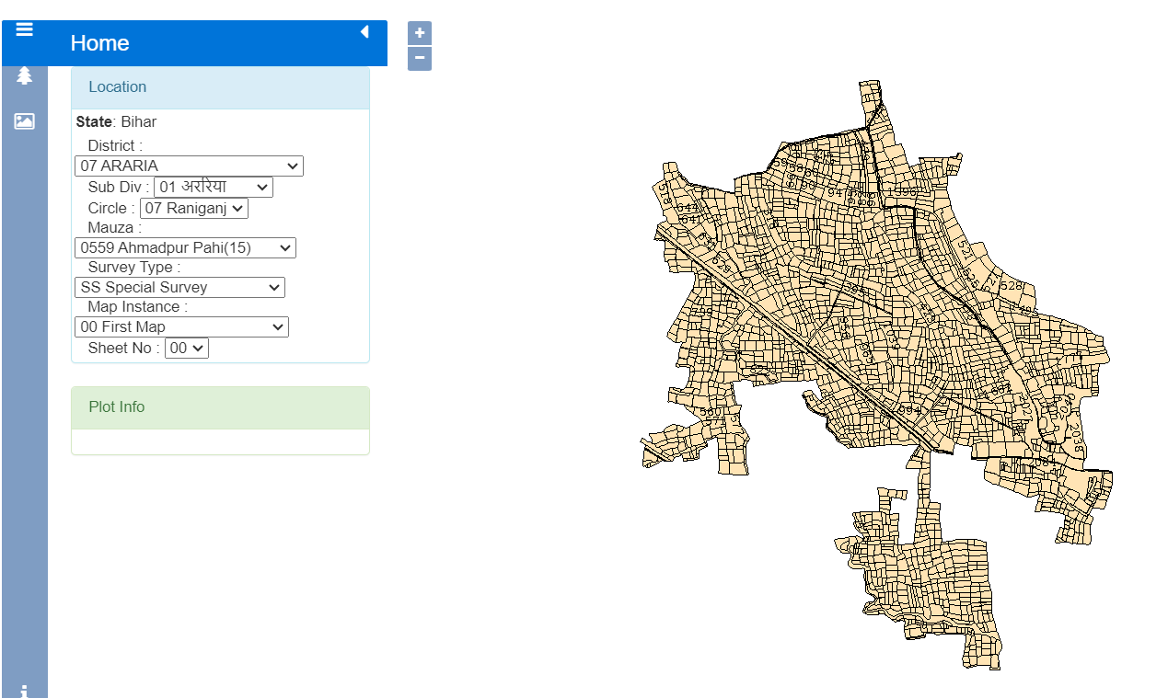The image size is (1168, 698).
Task: Zoom in on the map
Action: coord(420,33)
